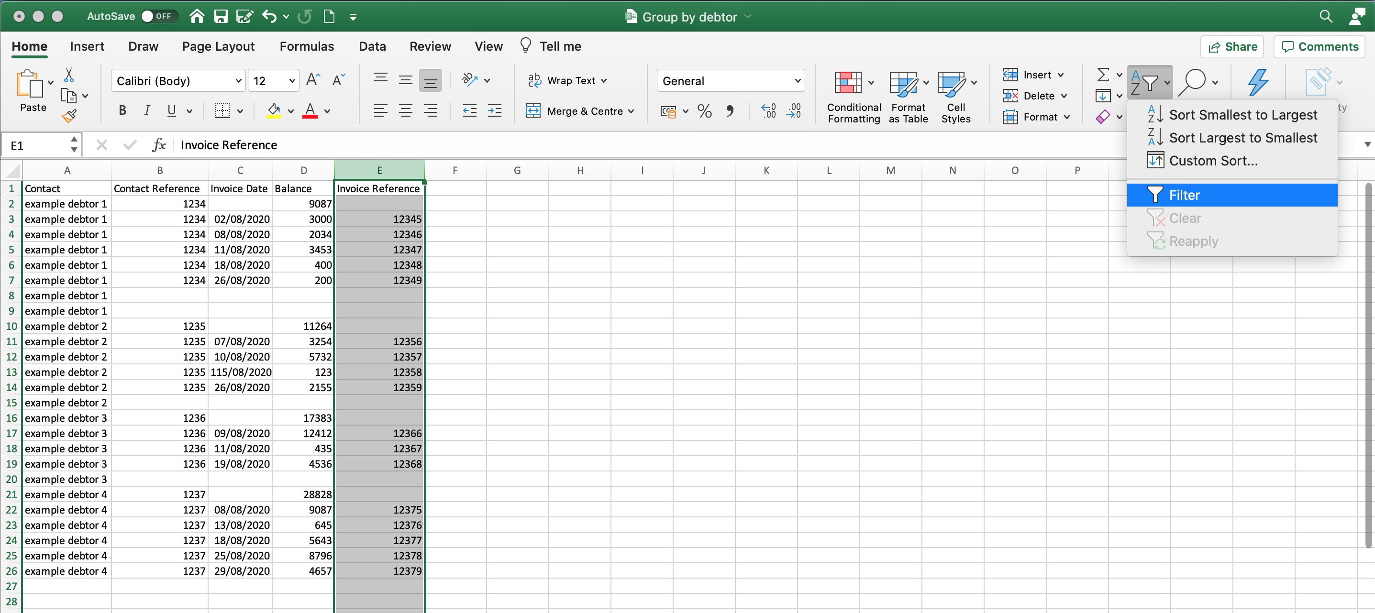Toggle bottom vertical alignment
The height and width of the screenshot is (613, 1375).
click(x=430, y=80)
